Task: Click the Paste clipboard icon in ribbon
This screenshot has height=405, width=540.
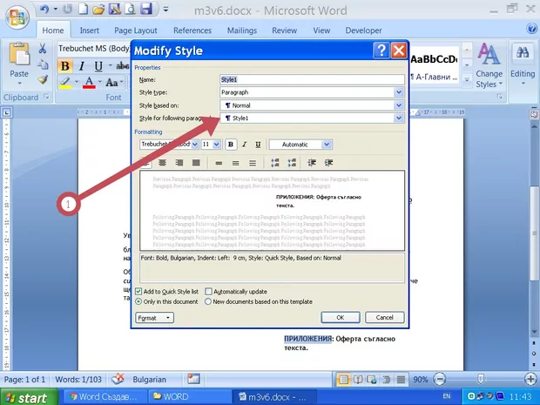Action: (19, 54)
